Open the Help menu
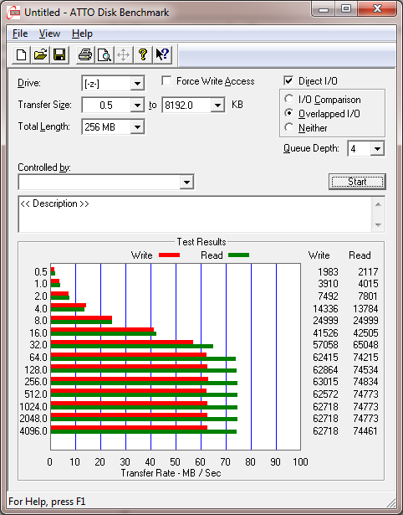The image size is (403, 515). [82, 33]
